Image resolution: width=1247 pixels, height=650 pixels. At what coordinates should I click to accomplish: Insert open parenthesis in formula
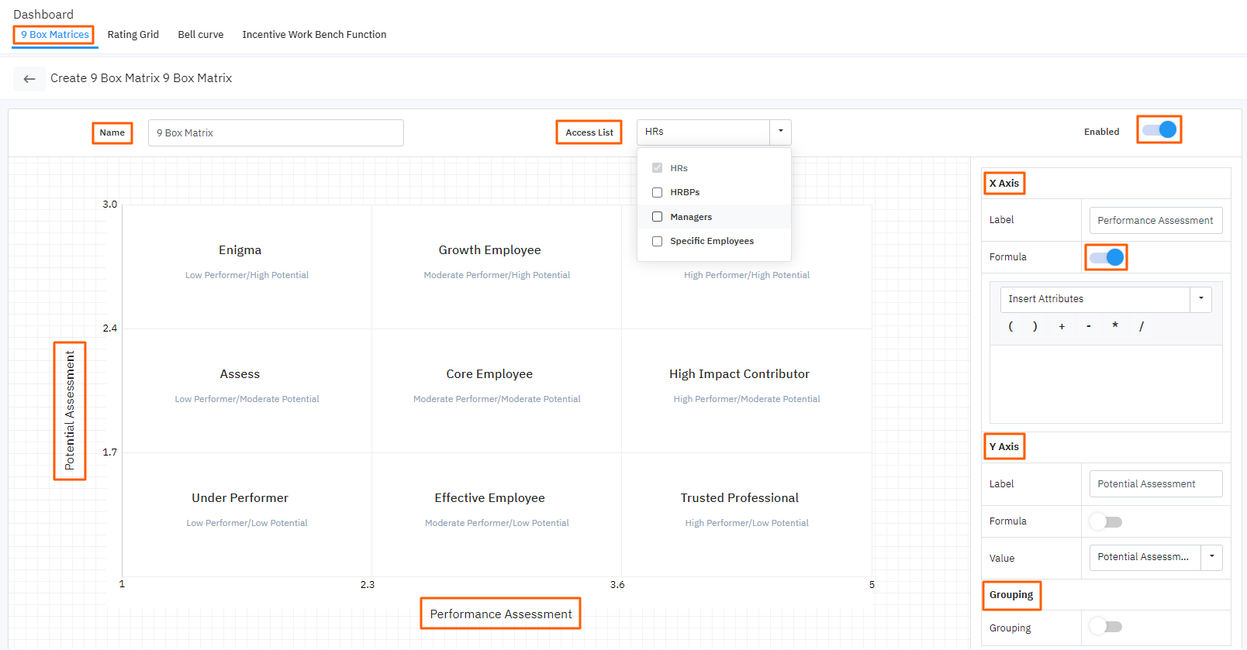coord(1010,326)
